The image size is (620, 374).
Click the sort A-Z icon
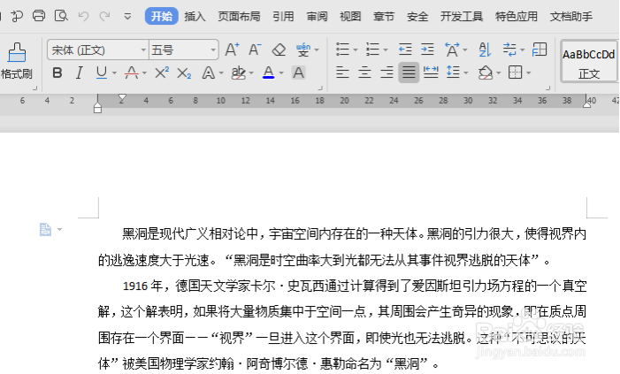[485, 50]
